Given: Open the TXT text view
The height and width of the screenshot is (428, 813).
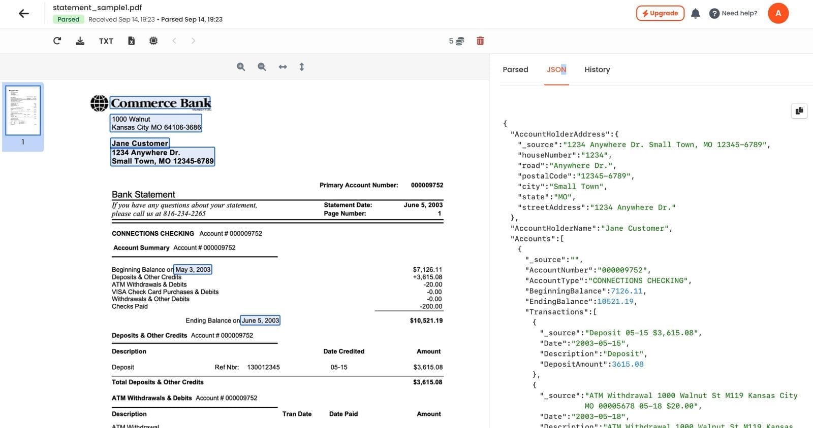Looking at the screenshot, I should 106,41.
